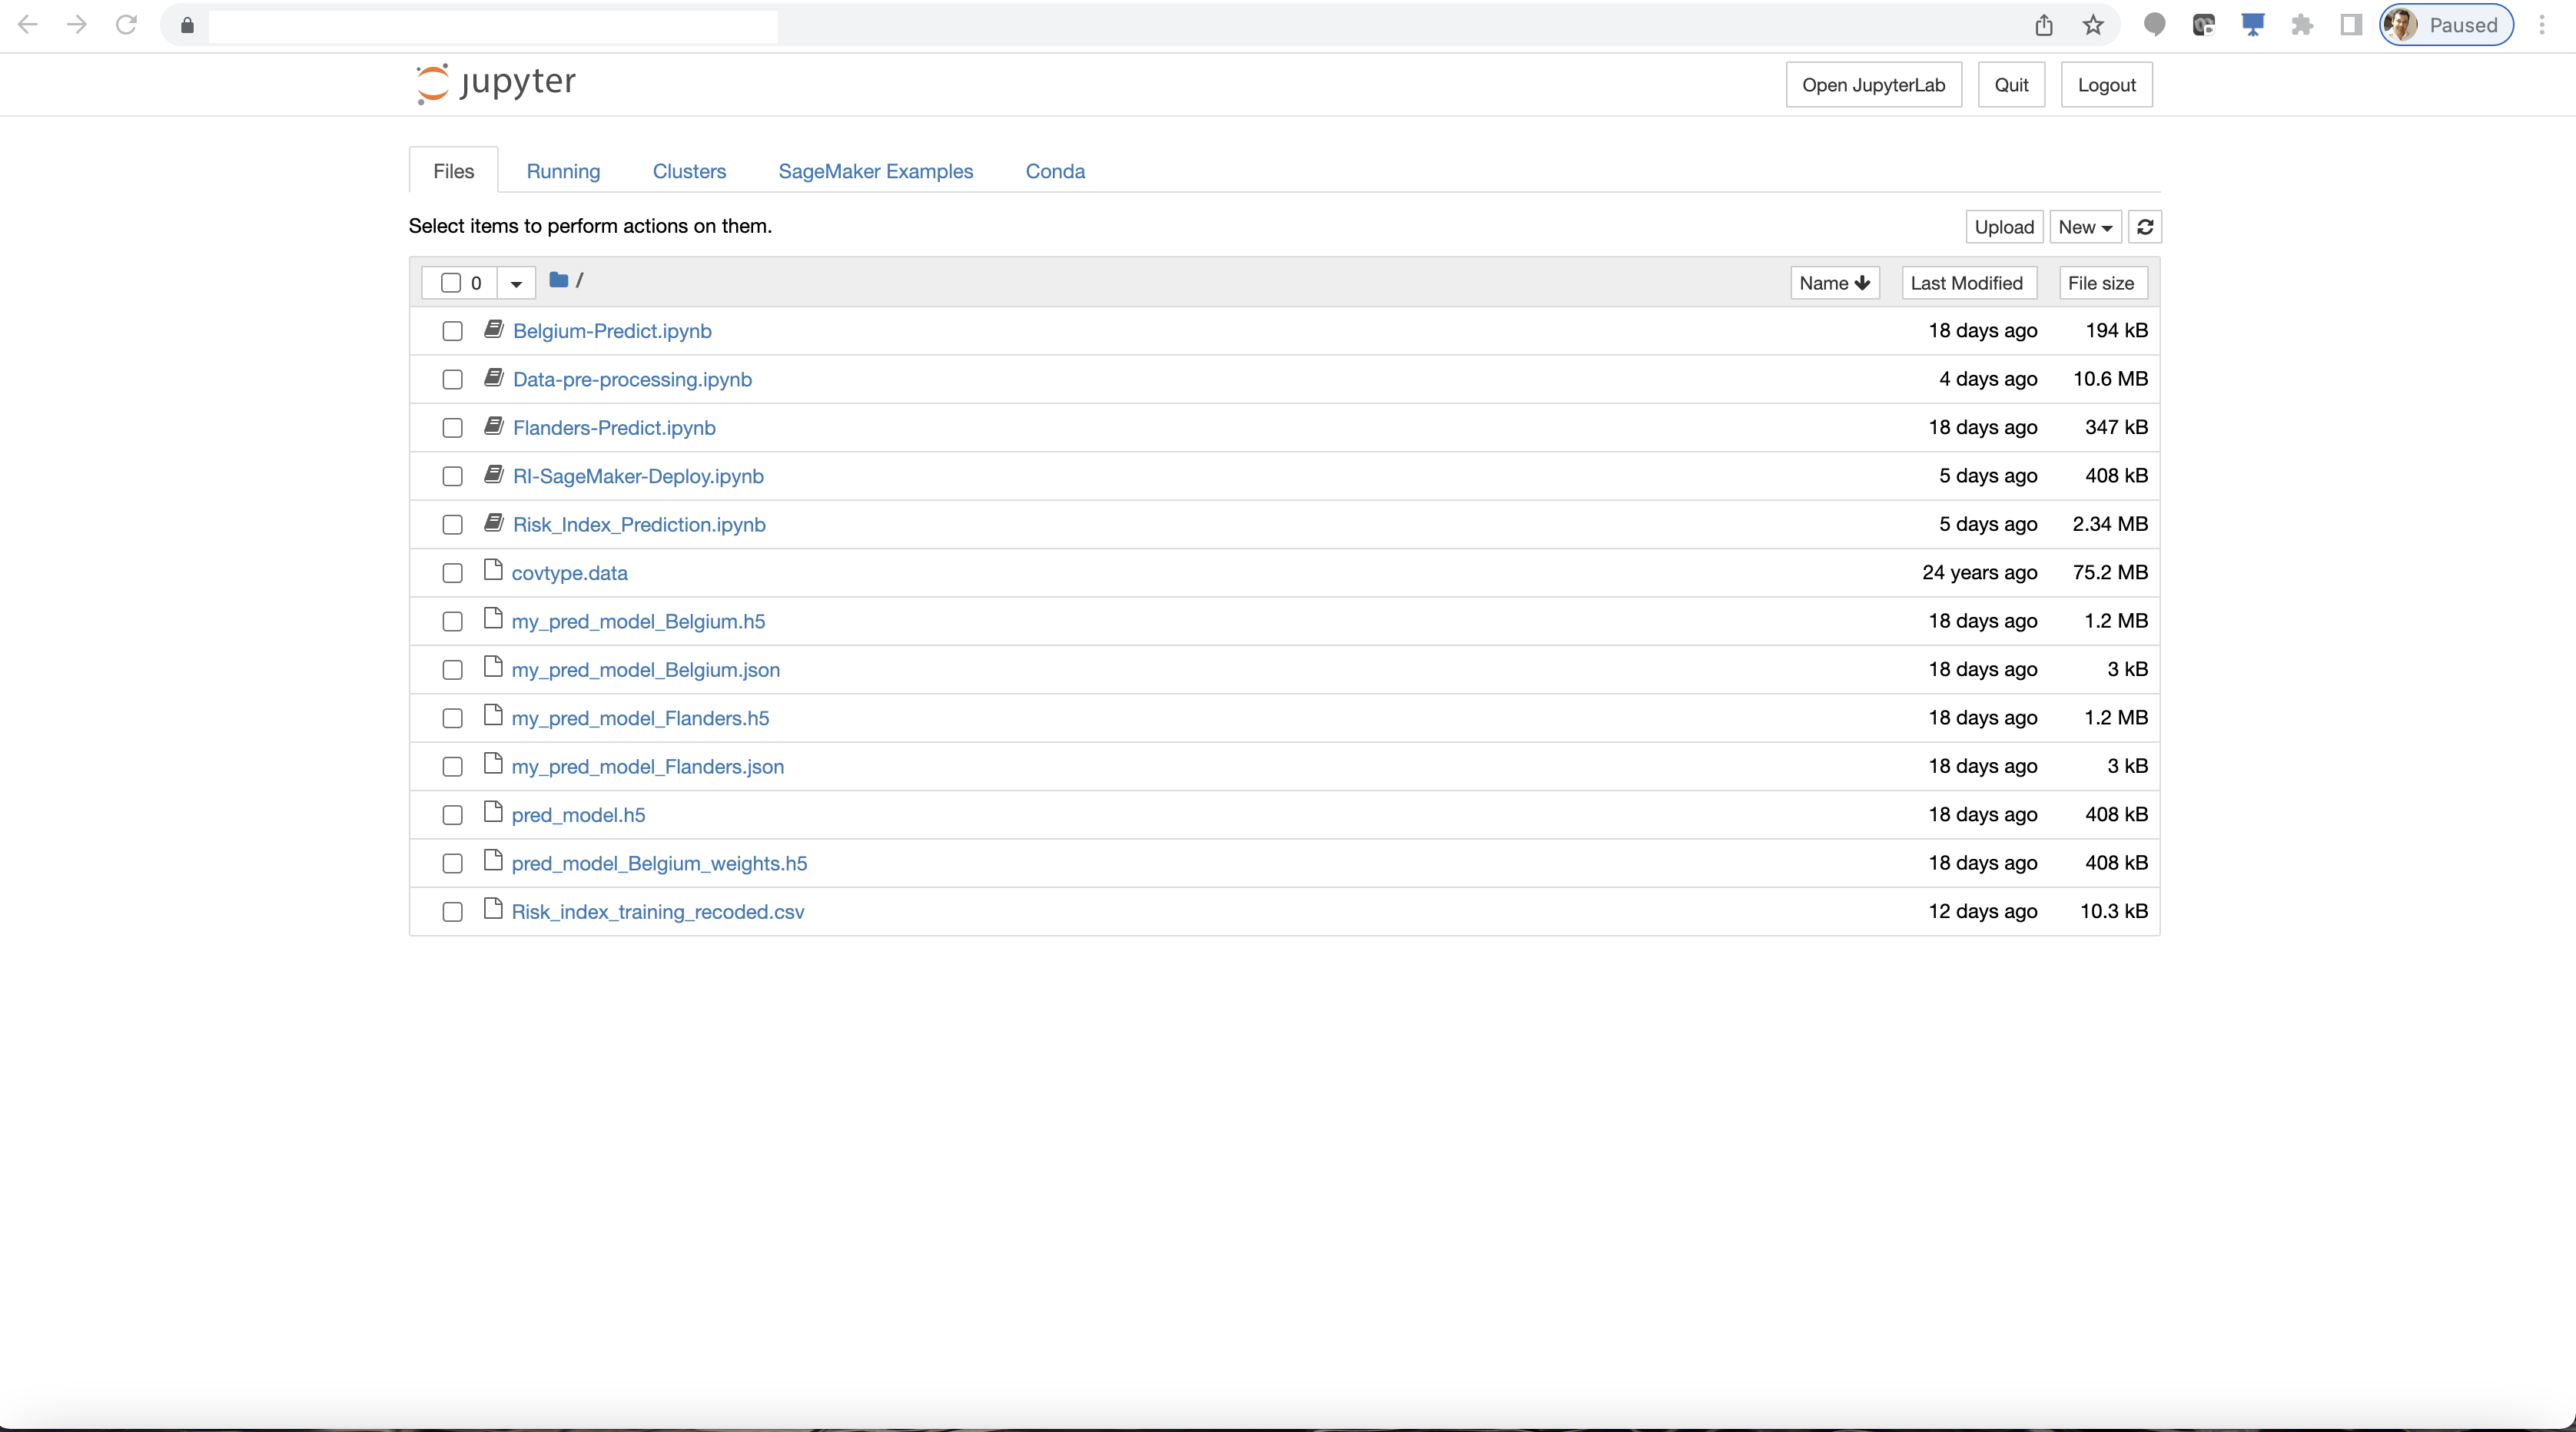Screen dimensions: 2576x1432
Task: Click file icon beside my_pred_model_Belgium.json
Action: pos(492,667)
